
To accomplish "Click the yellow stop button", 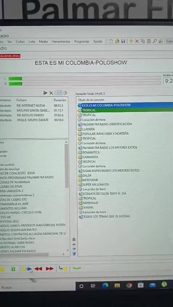I will (x=2, y=269).
